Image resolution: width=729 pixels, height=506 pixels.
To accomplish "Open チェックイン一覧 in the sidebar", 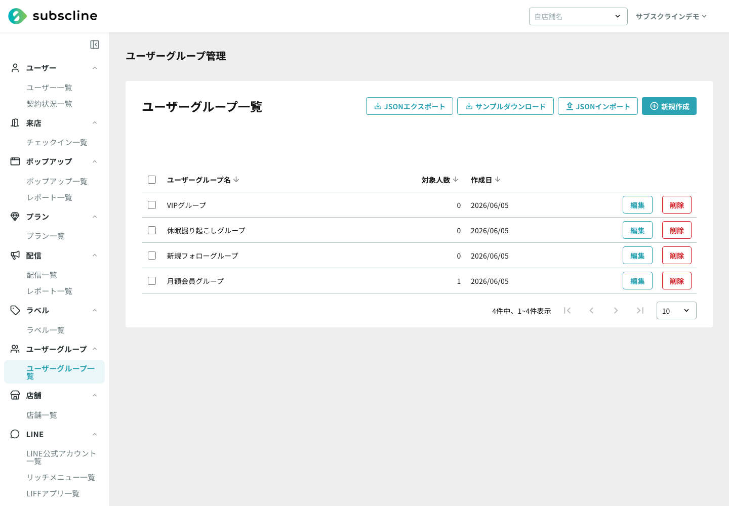I will [x=57, y=142].
